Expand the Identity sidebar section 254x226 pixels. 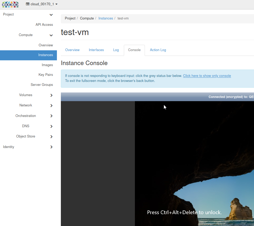[x=28, y=147]
